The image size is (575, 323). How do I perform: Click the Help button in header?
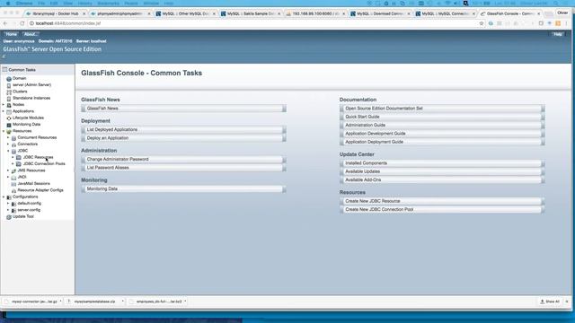point(558,34)
